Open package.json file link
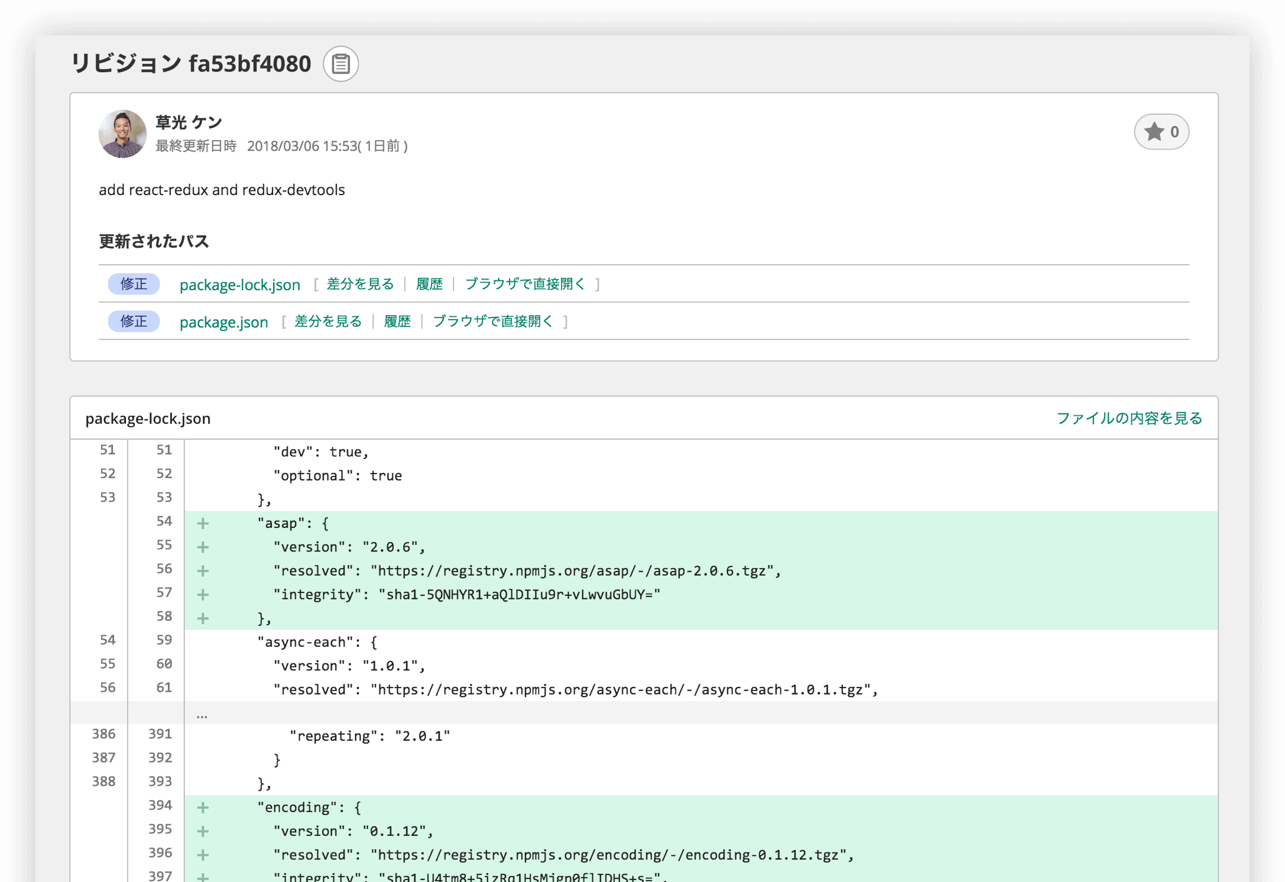This screenshot has height=882, width=1285. tap(223, 322)
